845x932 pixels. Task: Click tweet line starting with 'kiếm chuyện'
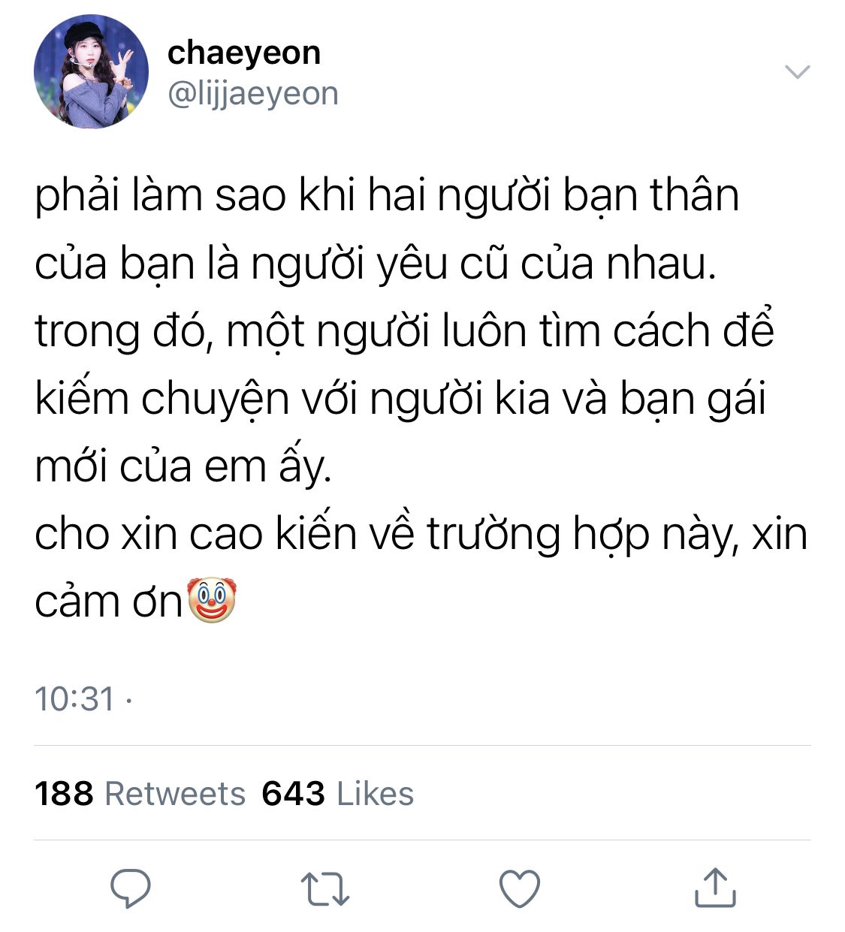(x=400, y=399)
